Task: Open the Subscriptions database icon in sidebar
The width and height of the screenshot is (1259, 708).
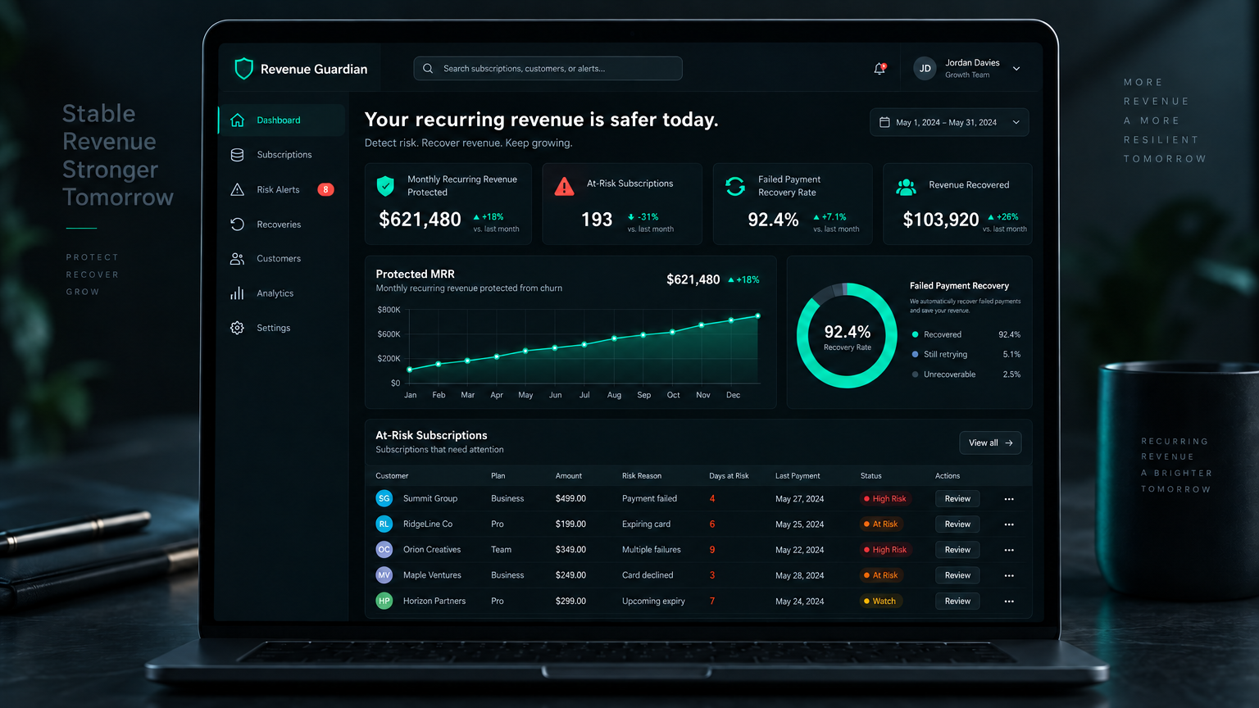Action: point(237,155)
